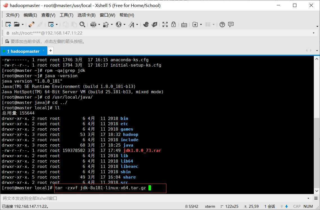The image size is (320, 210).
Task: Click the Print icon
Action: [93, 24]
